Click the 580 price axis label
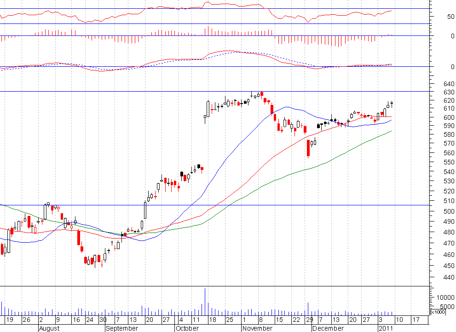Image resolution: width=456 pixels, height=332 pixels. (449, 135)
